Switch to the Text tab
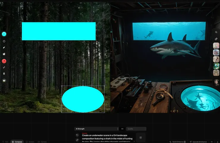The width and height of the screenshot is (220, 143). [5, 142]
